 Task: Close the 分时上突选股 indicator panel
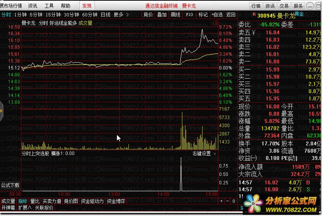tap(215, 154)
